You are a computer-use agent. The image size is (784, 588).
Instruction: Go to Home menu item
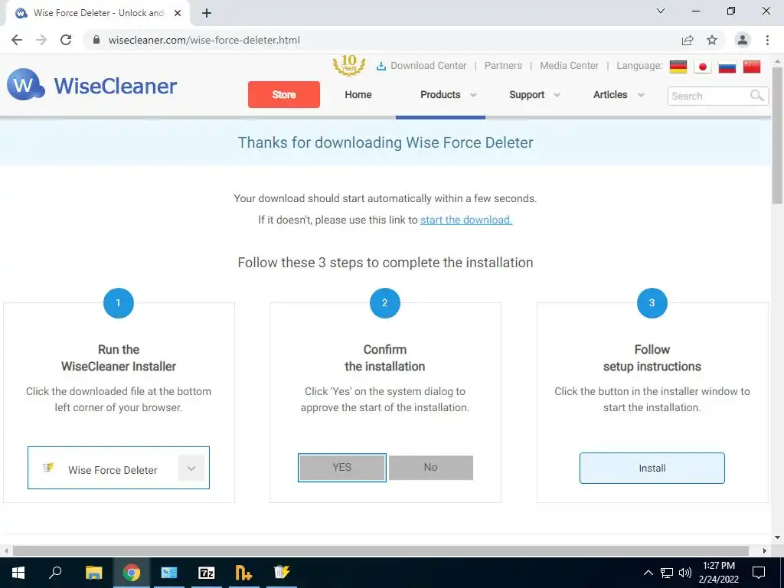[358, 94]
